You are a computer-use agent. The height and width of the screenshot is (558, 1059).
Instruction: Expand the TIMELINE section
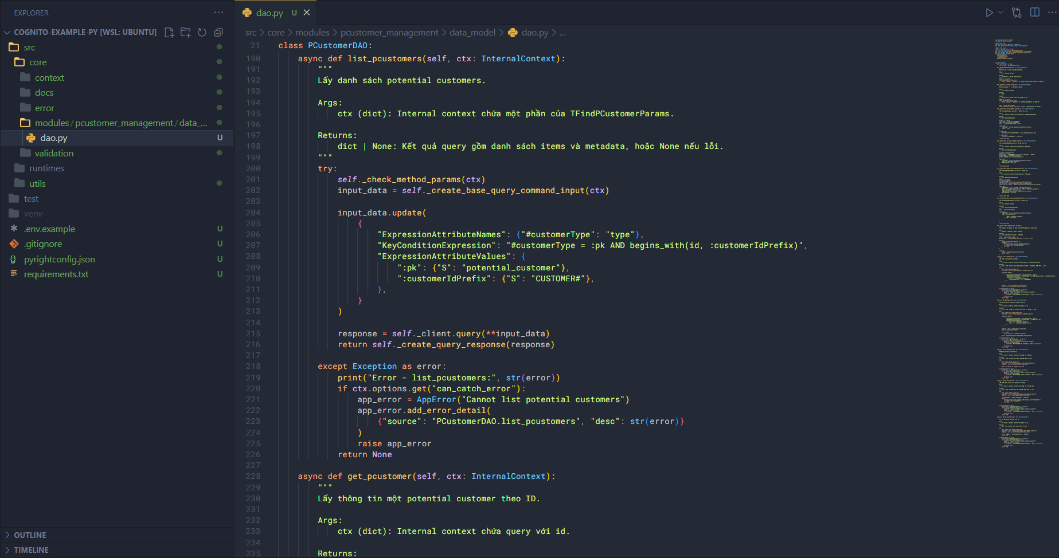pos(31,550)
